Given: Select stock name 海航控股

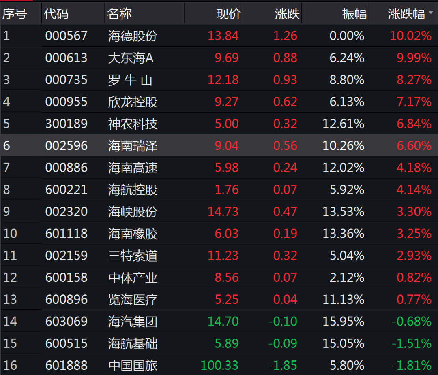Looking at the screenshot, I should tap(133, 190).
